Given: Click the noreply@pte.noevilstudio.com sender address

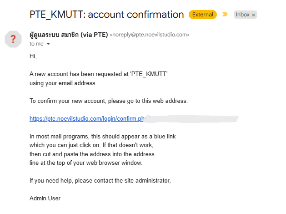Looking at the screenshot, I should click(150, 35).
